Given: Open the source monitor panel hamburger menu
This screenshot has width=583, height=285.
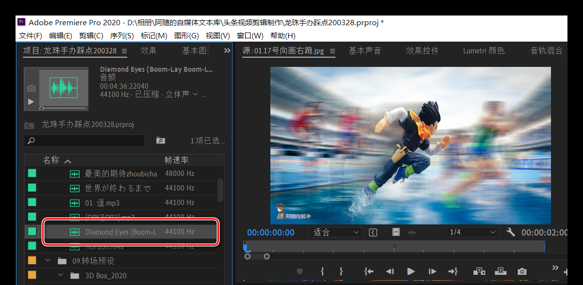Looking at the screenshot, I should tap(333, 51).
